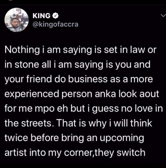The height and width of the screenshot is (168, 166).
Task: Expand the tweet options chevron
Action: tap(163, 16)
